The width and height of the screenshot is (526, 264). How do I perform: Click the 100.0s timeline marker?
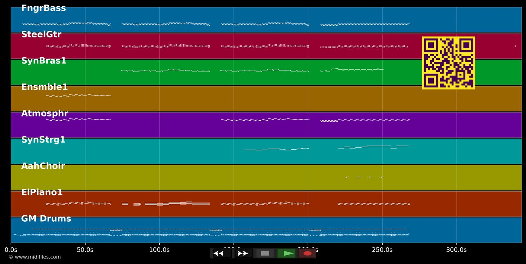(159, 250)
